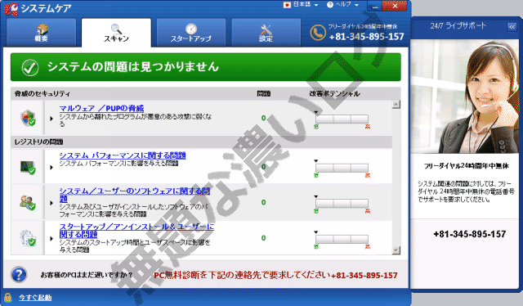Open the 概要 overview tab
Image resolution: width=523 pixels, height=306 pixels.
(42, 33)
